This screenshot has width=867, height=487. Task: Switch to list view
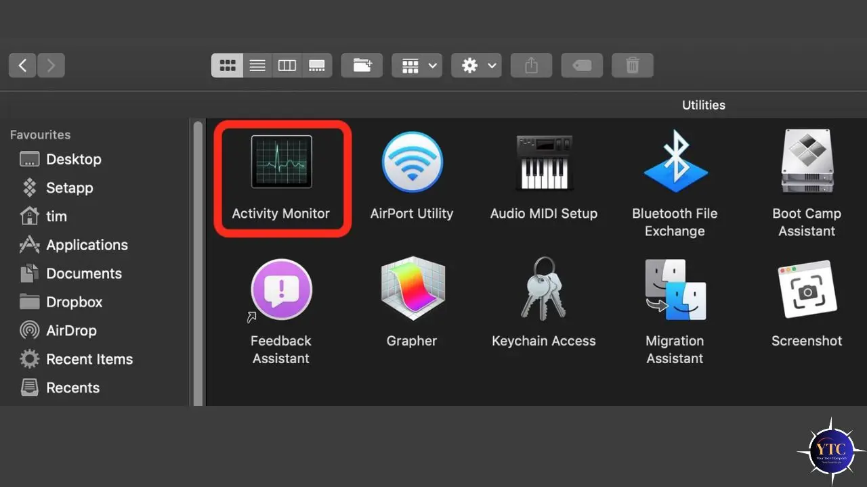[257, 66]
